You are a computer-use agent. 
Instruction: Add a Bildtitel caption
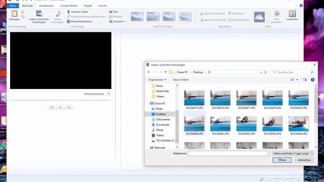(115, 17)
